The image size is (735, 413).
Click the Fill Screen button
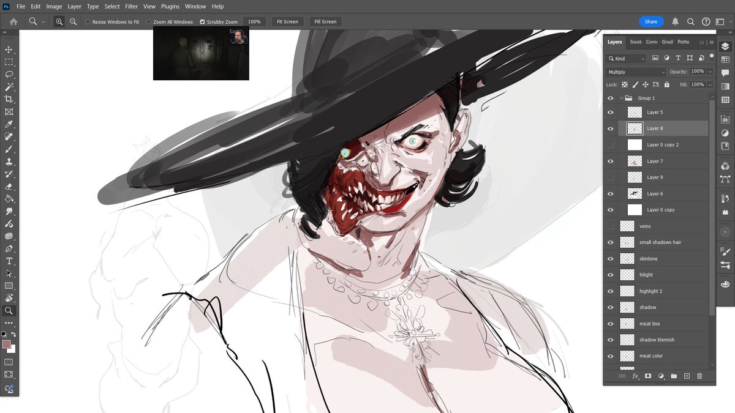(x=325, y=21)
